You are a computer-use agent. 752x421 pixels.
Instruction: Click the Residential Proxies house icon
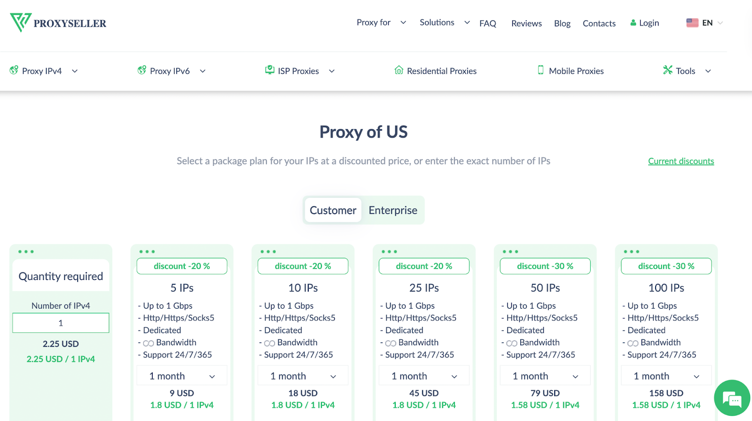[399, 70]
